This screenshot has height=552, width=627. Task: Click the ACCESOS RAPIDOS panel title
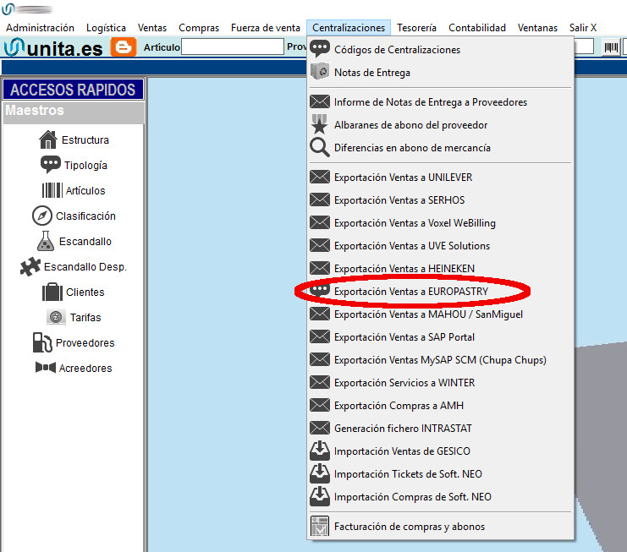tap(73, 90)
